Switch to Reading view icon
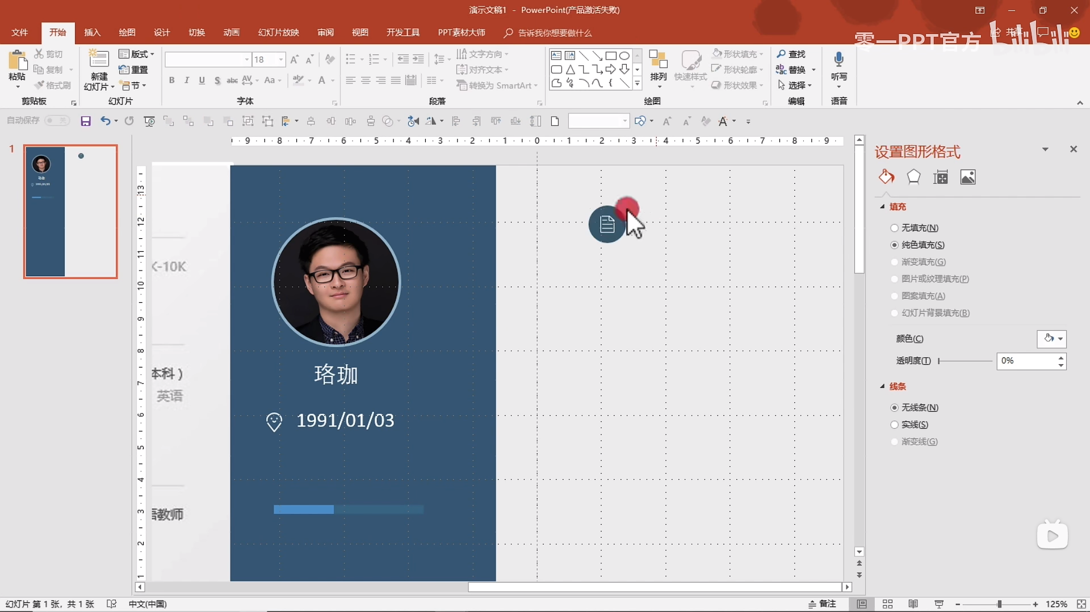Image resolution: width=1090 pixels, height=612 pixels. pos(913,604)
